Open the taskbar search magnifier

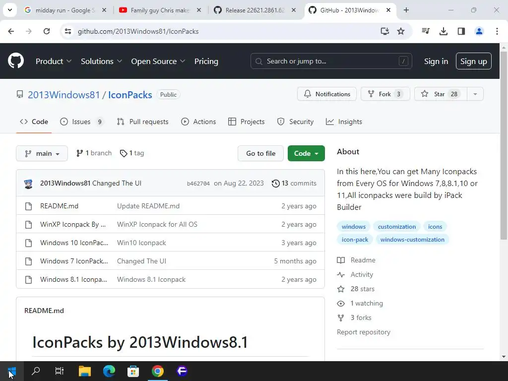36,371
